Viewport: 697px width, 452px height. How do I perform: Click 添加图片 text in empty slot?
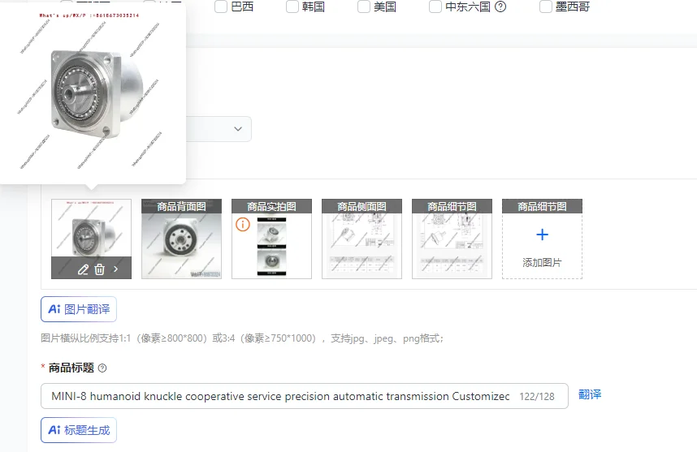click(x=542, y=262)
